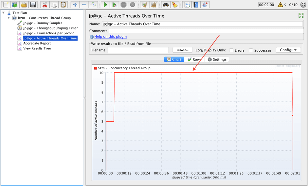Save the test plan with floppy icon
The image size is (308, 186).
[x=33, y=5]
